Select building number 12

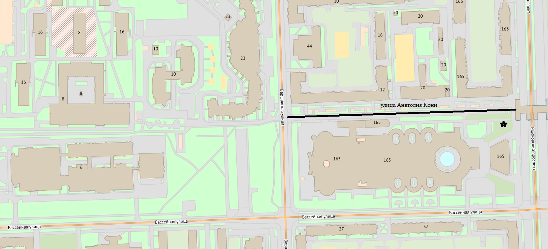pyautogui.click(x=382, y=90)
